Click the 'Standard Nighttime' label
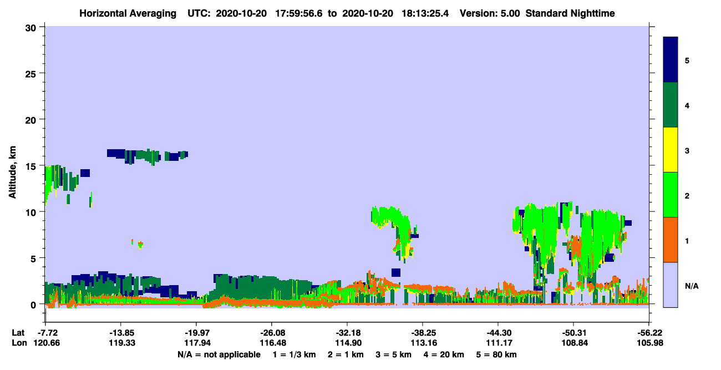This screenshot has height=370, width=721. click(x=570, y=13)
